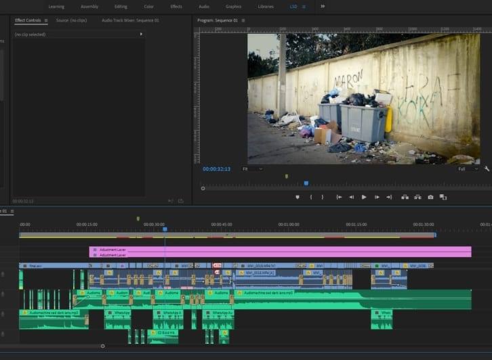The height and width of the screenshot is (360, 492).
Task: Open program monitor wrench settings
Action: pyautogui.click(x=487, y=169)
